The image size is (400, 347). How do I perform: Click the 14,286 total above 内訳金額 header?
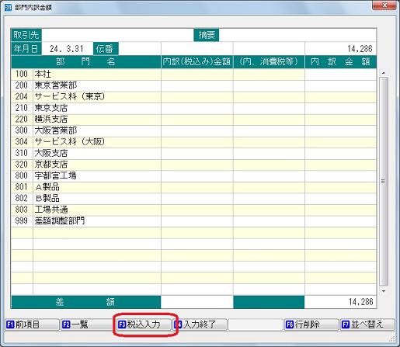click(x=360, y=49)
